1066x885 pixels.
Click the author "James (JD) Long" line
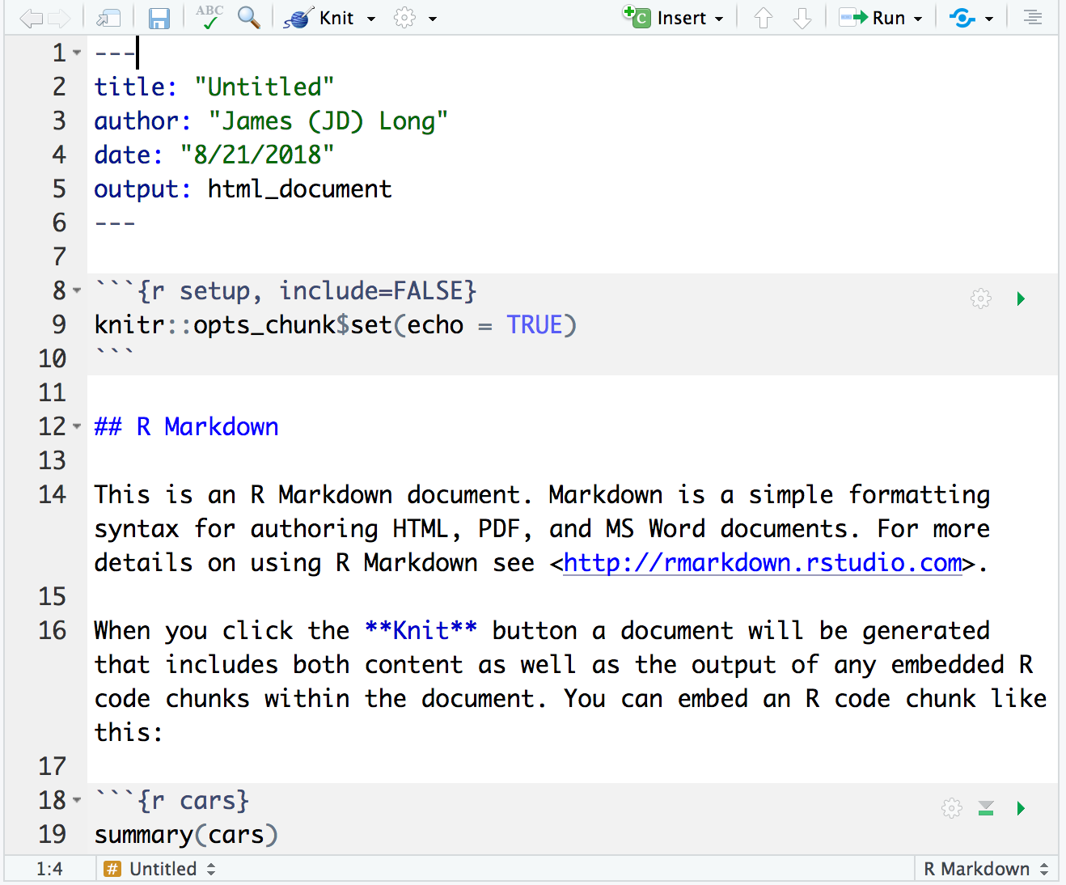(271, 121)
